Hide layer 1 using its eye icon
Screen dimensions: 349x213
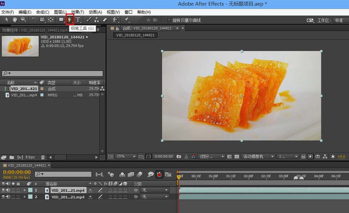tap(3, 190)
